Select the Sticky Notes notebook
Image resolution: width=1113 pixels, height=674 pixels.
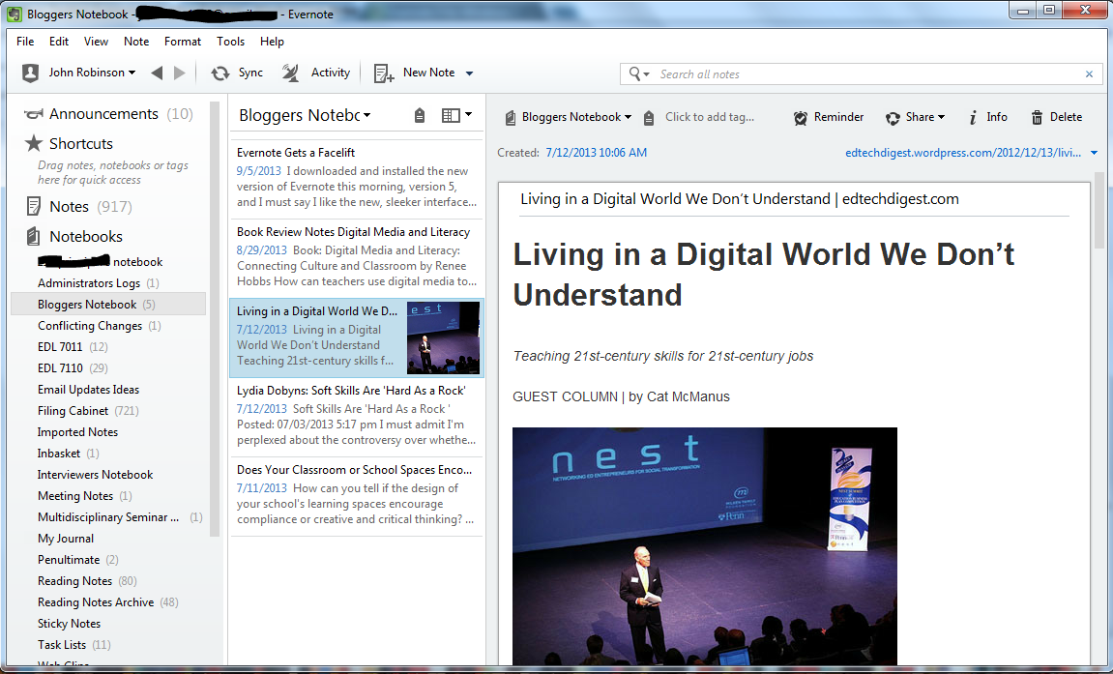69,624
